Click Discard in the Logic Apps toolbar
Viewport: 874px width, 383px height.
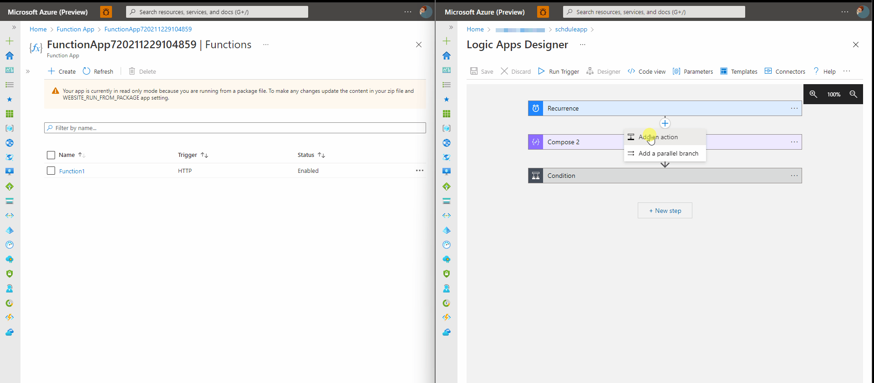(x=516, y=71)
